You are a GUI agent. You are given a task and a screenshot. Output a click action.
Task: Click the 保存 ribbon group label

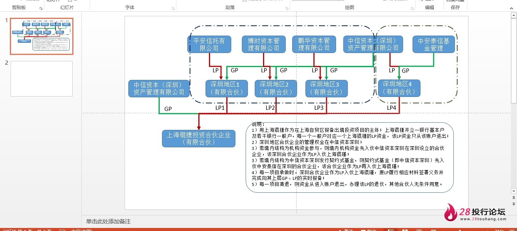tap(455, 8)
